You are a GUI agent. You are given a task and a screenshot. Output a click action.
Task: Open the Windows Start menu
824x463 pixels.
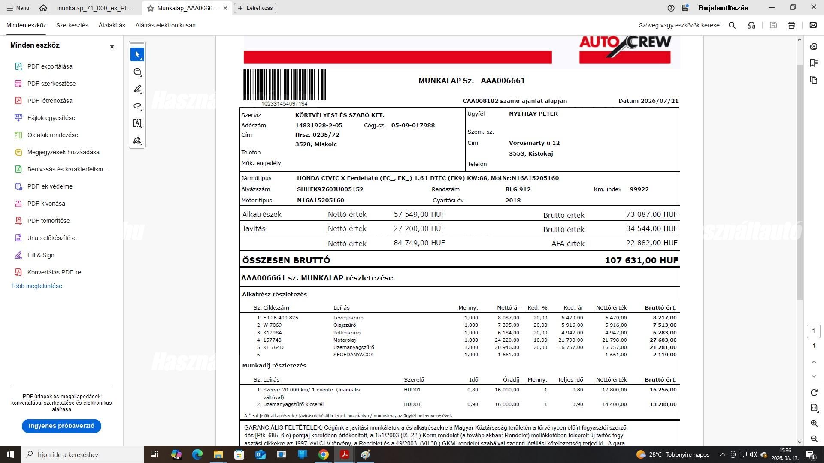coord(10,454)
